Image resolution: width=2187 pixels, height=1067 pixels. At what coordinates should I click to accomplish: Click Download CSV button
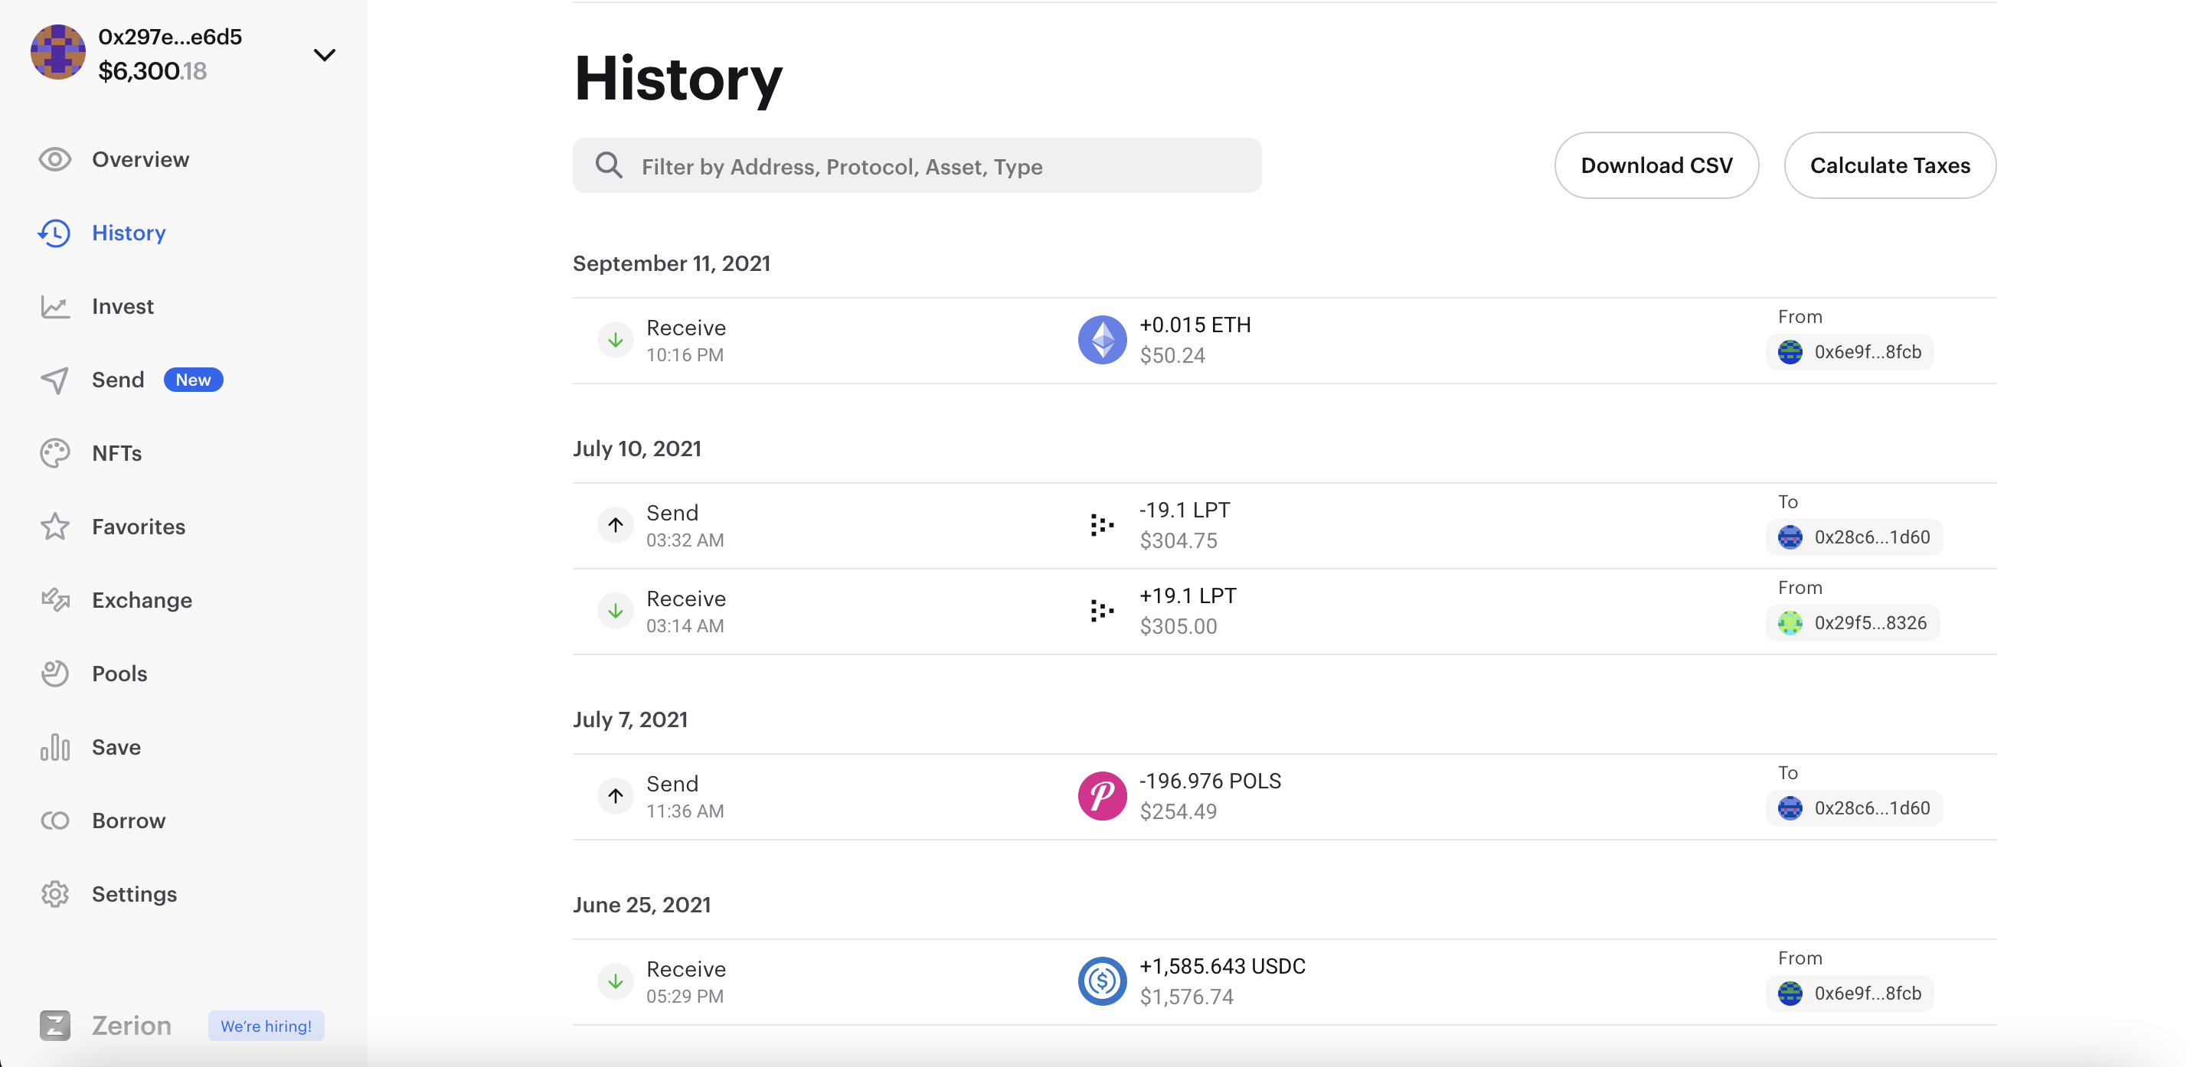(1656, 165)
